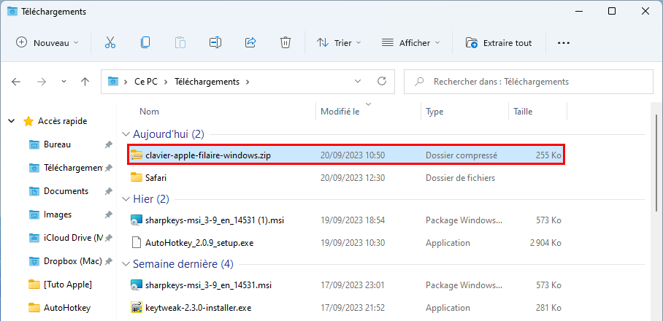The width and height of the screenshot is (663, 321).
Task: Click Ce PC in the breadcrumb
Action: [146, 82]
